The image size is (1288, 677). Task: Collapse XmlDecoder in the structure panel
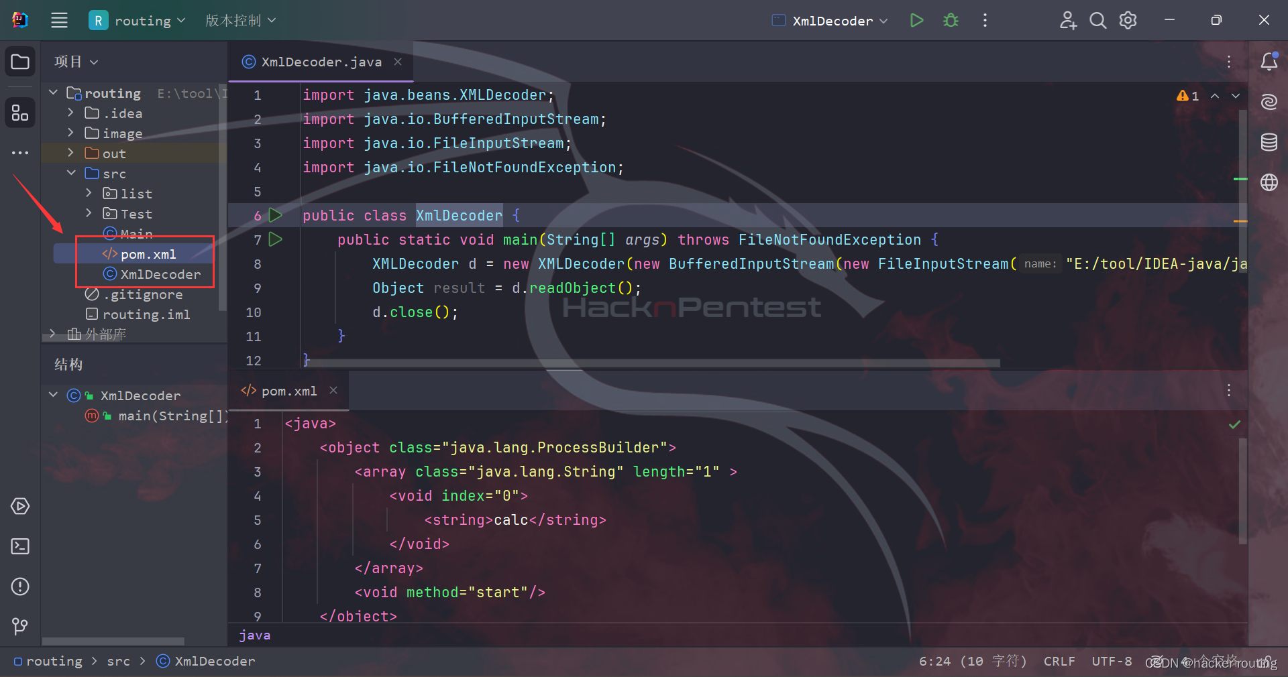click(54, 395)
